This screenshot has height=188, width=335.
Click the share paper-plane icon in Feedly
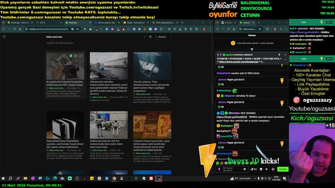tap(150, 37)
